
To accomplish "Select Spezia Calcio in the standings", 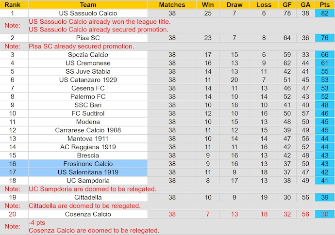I will click(x=88, y=55).
